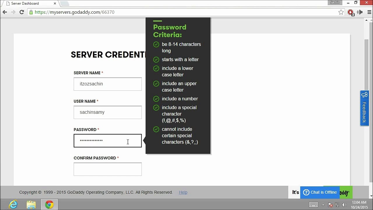373x210 pixels.
Task: Click the check icon beside 'be 8-14 characters long'
Action: click(156, 44)
